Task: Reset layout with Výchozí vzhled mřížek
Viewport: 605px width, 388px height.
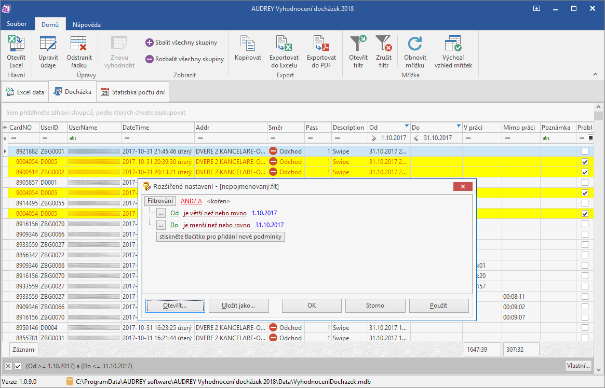Action: coord(453,52)
